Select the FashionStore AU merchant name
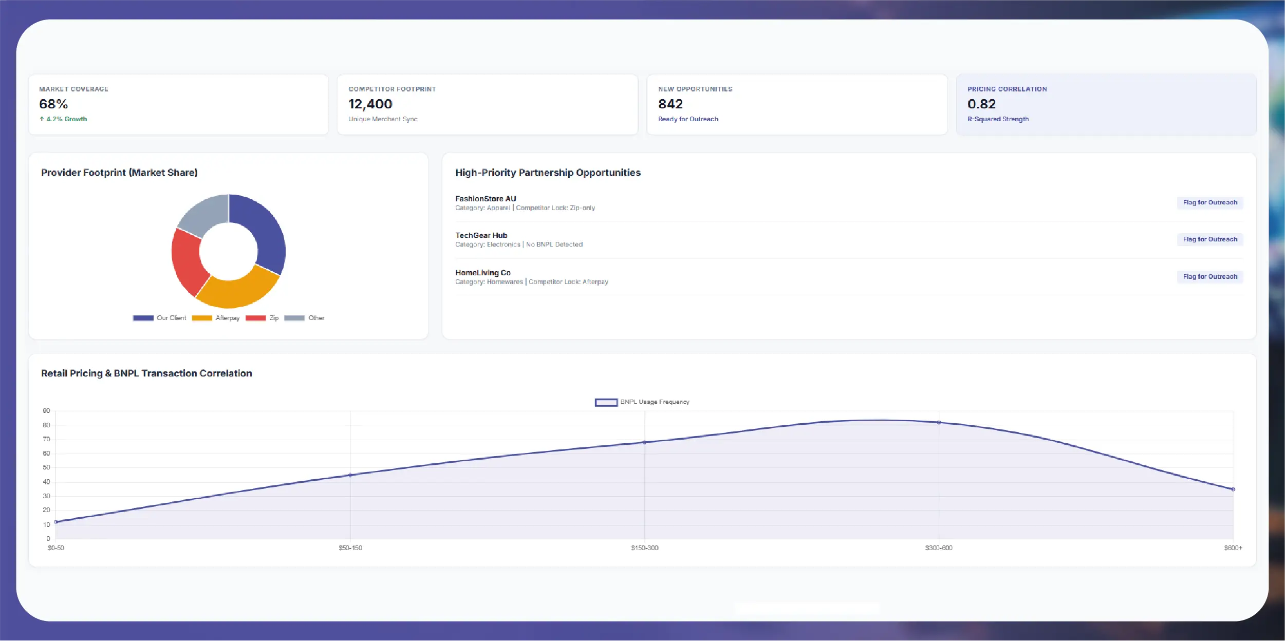1285x641 pixels. [x=486, y=199]
